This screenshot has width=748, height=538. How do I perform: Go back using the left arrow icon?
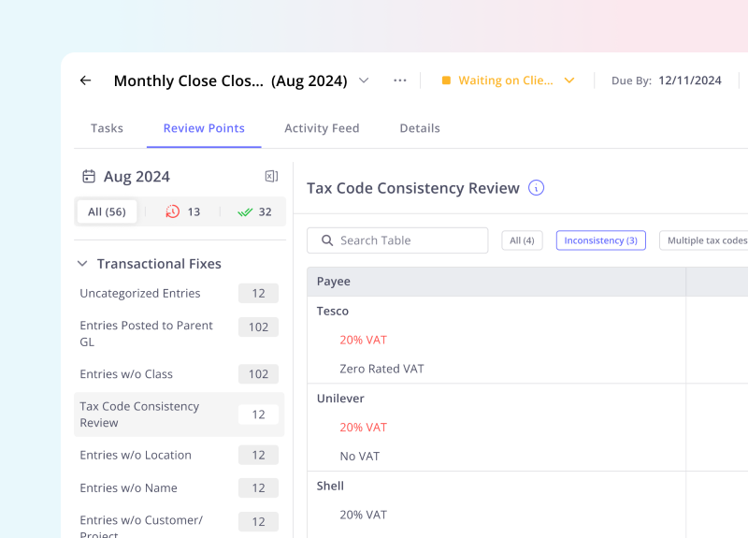[85, 80]
